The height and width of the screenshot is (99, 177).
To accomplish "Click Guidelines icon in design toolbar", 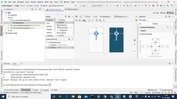I will [x=104, y=20].
